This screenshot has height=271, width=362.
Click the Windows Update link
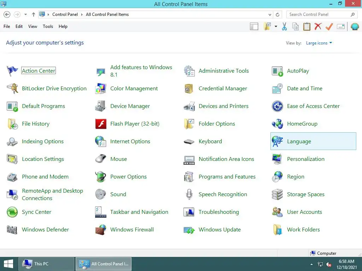[x=220, y=230]
